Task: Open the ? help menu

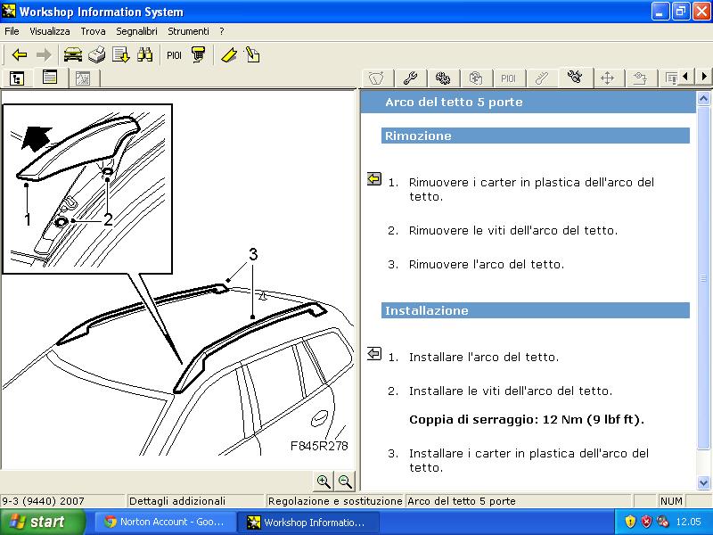Action: 221,31
